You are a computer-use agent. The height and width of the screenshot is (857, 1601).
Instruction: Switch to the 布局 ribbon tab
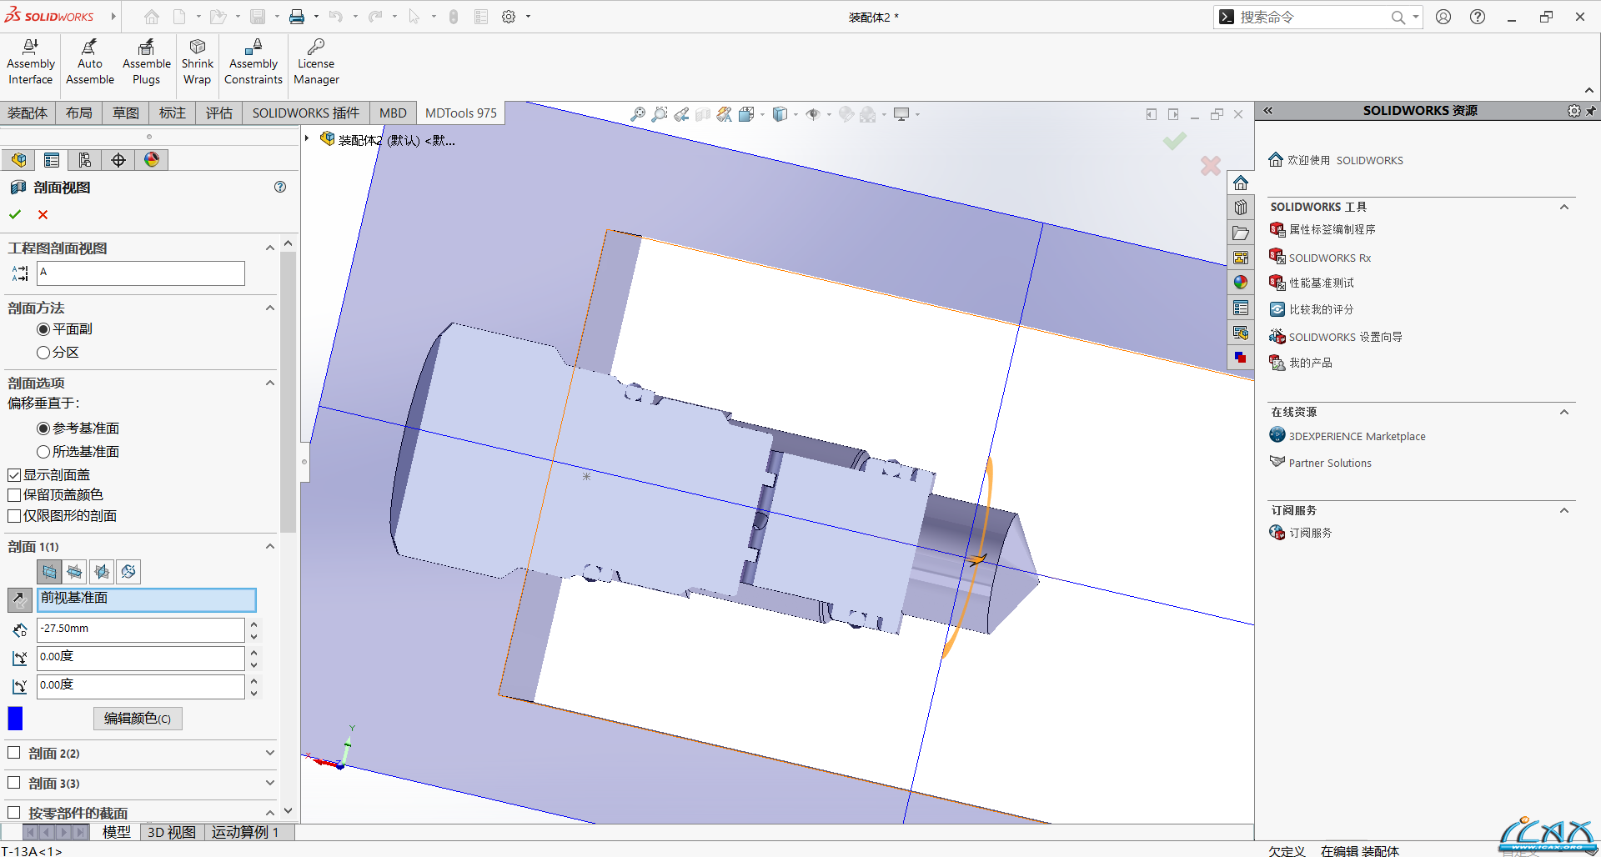79,113
